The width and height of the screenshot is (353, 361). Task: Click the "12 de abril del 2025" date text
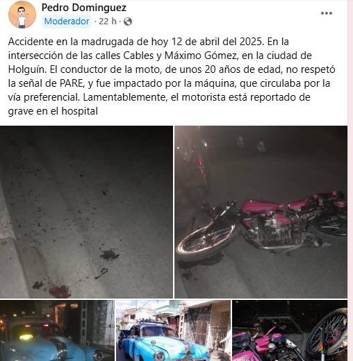click(217, 42)
